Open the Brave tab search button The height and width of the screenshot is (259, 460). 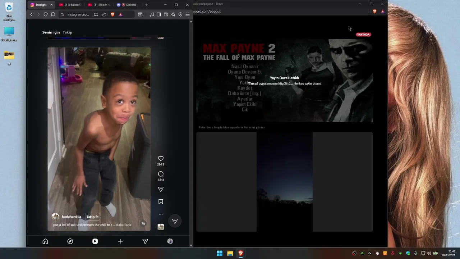(x=140, y=14)
